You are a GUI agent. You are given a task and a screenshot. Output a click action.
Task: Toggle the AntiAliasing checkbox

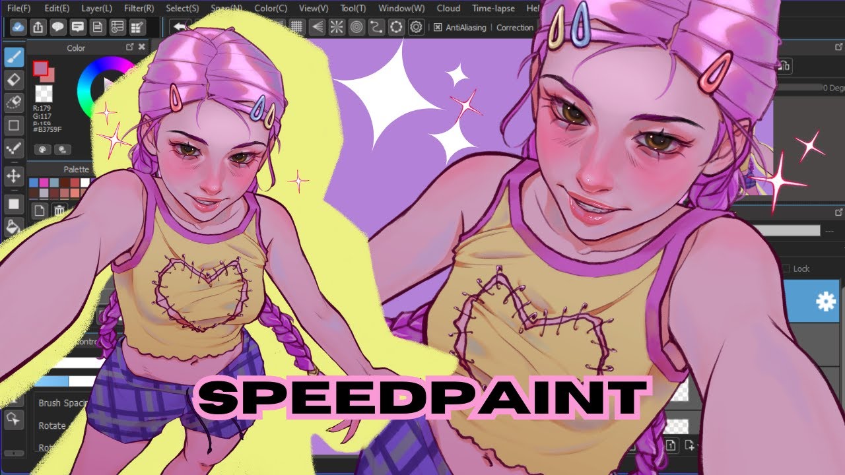click(438, 27)
